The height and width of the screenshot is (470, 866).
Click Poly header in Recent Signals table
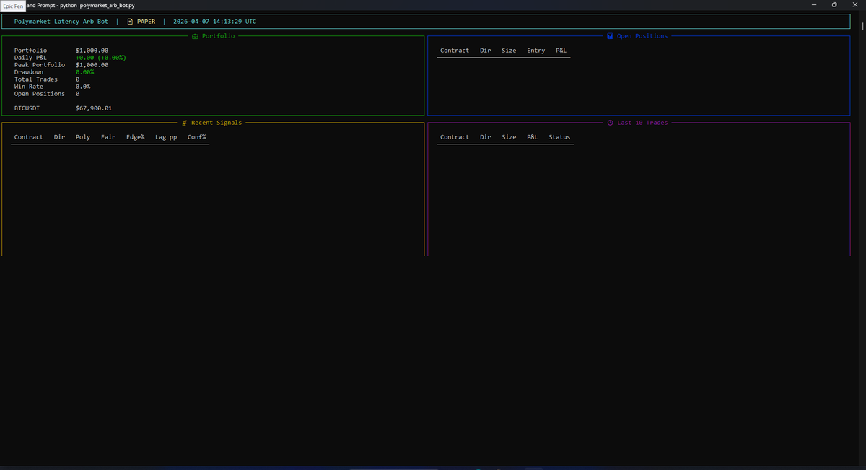[83, 137]
